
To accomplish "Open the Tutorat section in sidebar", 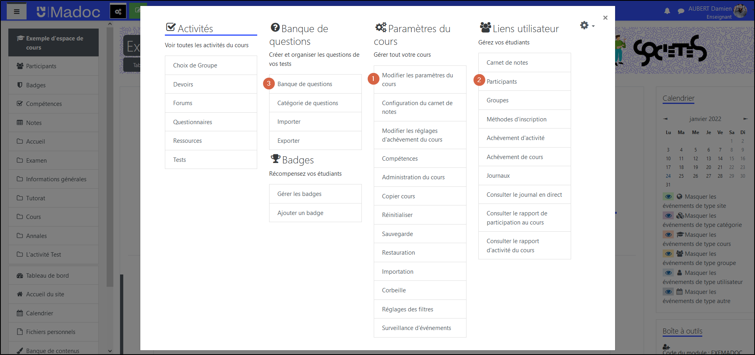I will (36, 198).
